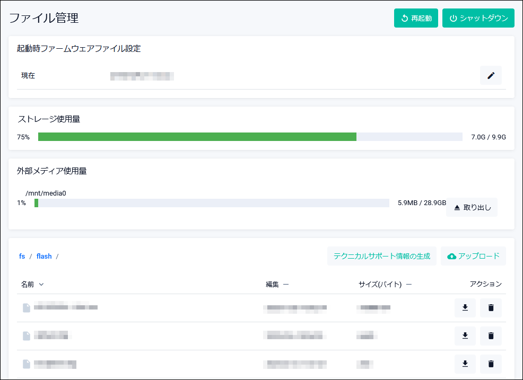Delete the first file in the list
Viewport: 523px width, 380px height.
tap(491, 308)
